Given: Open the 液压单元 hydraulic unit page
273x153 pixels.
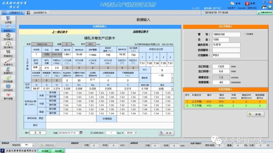Looking at the screenshot, I should pos(8,45).
